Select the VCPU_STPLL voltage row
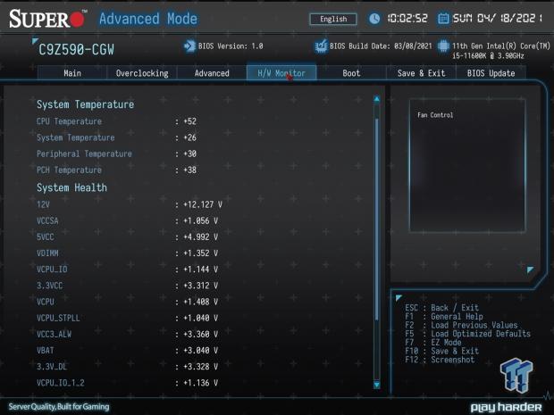The height and width of the screenshot is (415, 554). click(x=127, y=319)
